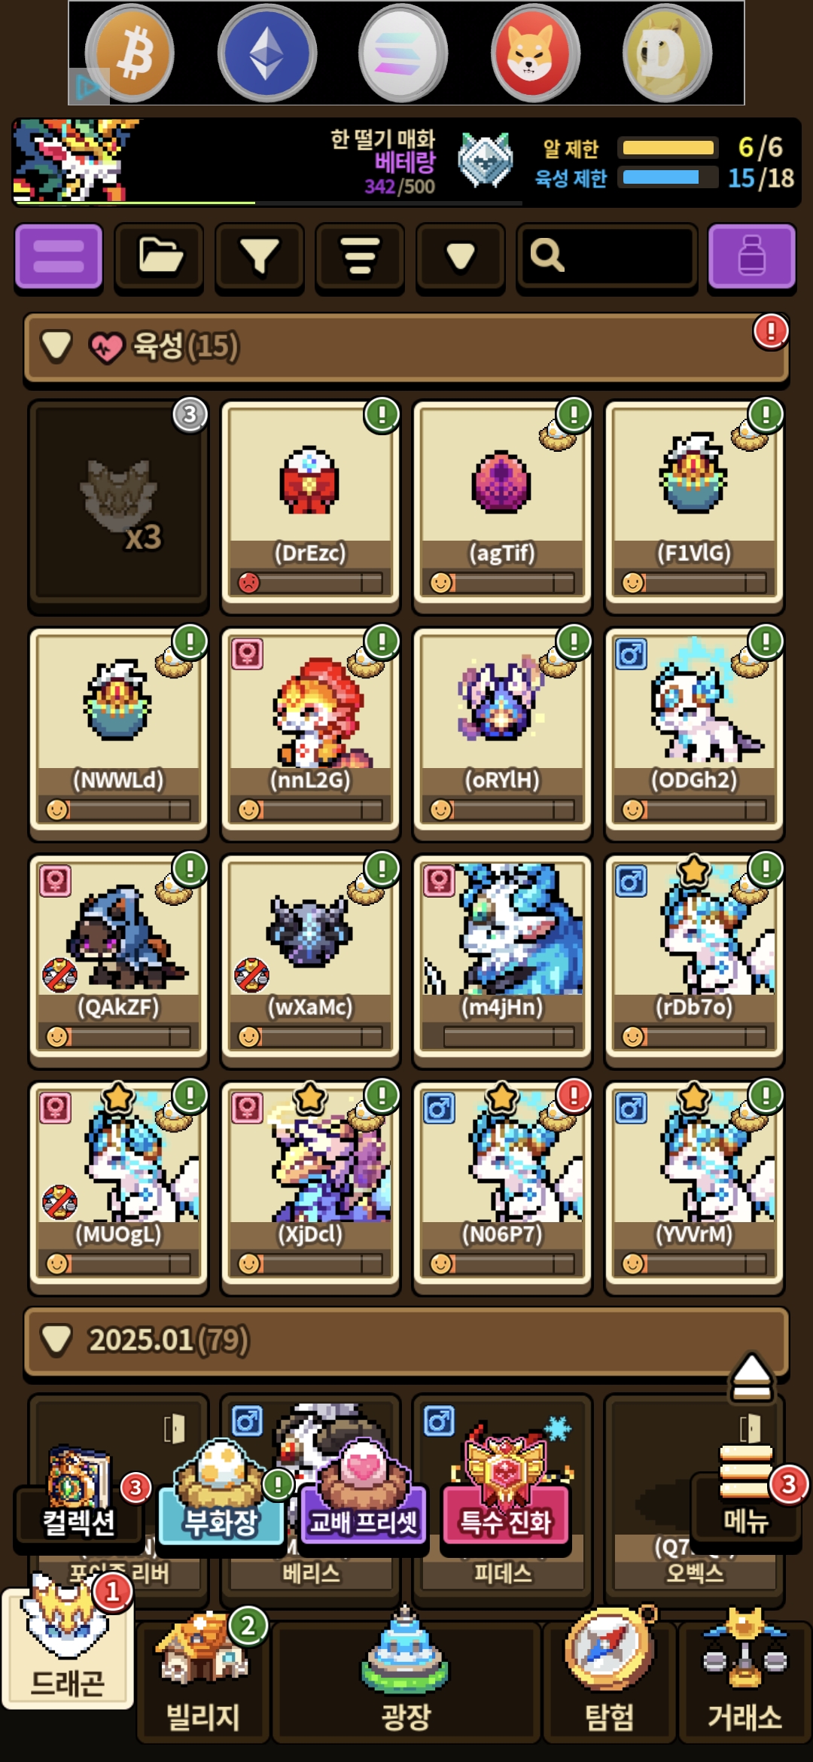Toggle the collapse-all shield dropdown in toolbar

(461, 256)
